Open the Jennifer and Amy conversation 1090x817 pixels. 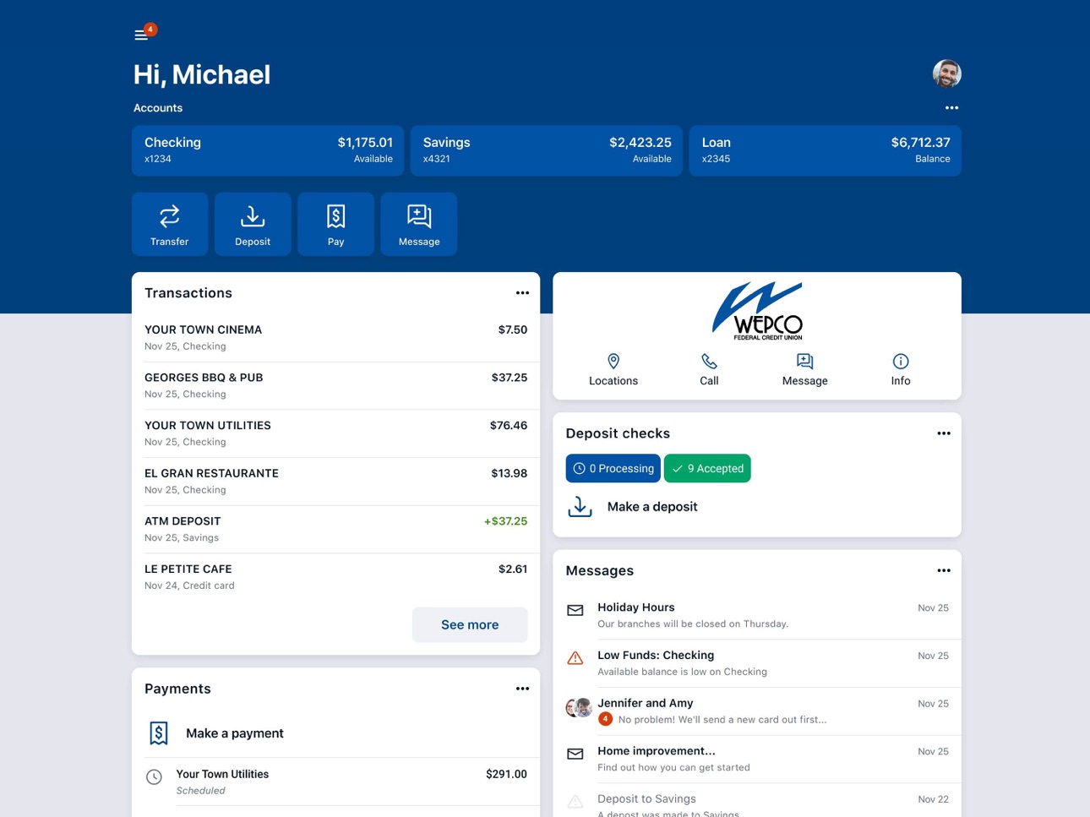pos(757,711)
